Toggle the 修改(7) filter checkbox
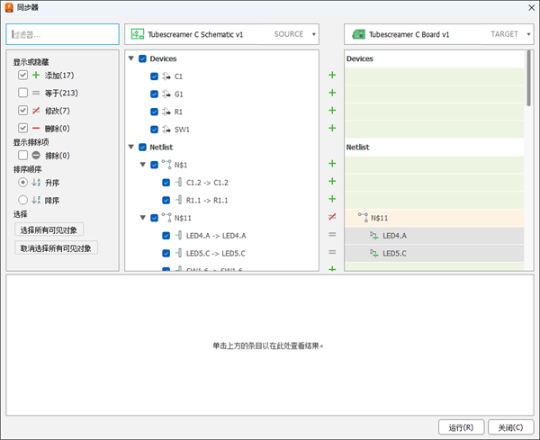540x440 pixels. pyautogui.click(x=22, y=111)
